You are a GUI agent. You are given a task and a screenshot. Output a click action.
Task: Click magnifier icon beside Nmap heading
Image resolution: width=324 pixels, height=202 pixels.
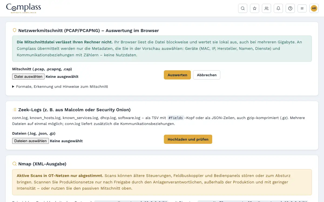15,164
